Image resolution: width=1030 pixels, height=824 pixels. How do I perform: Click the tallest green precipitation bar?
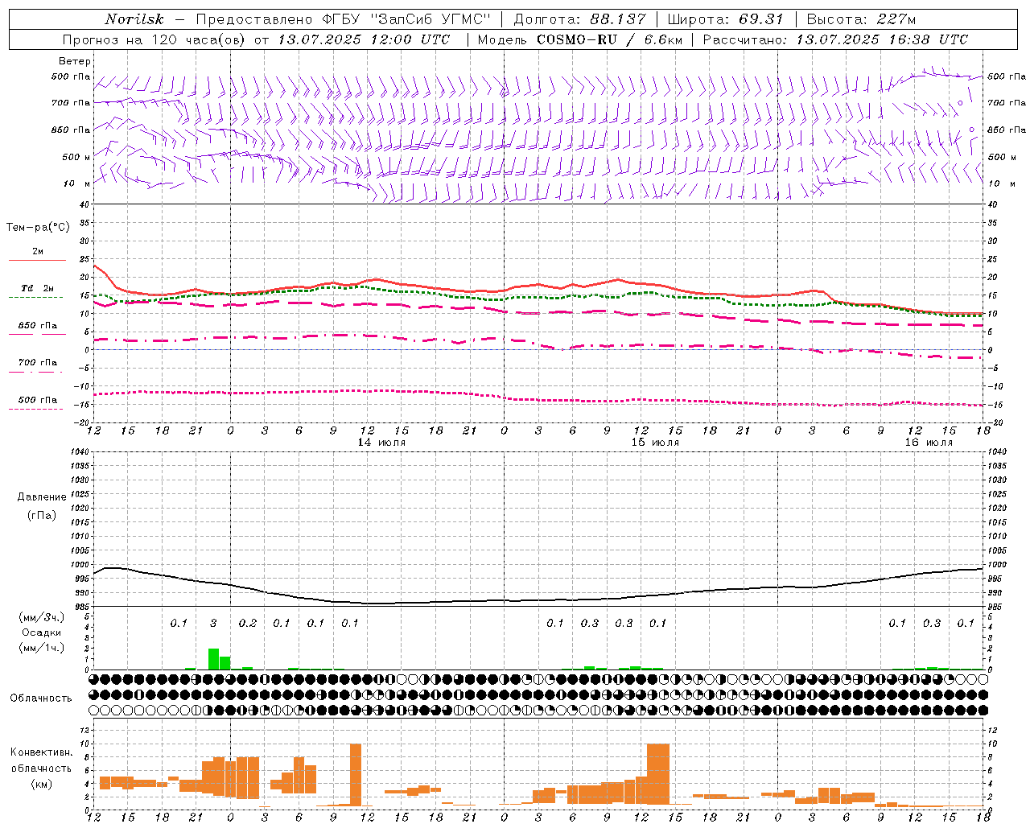213,658
